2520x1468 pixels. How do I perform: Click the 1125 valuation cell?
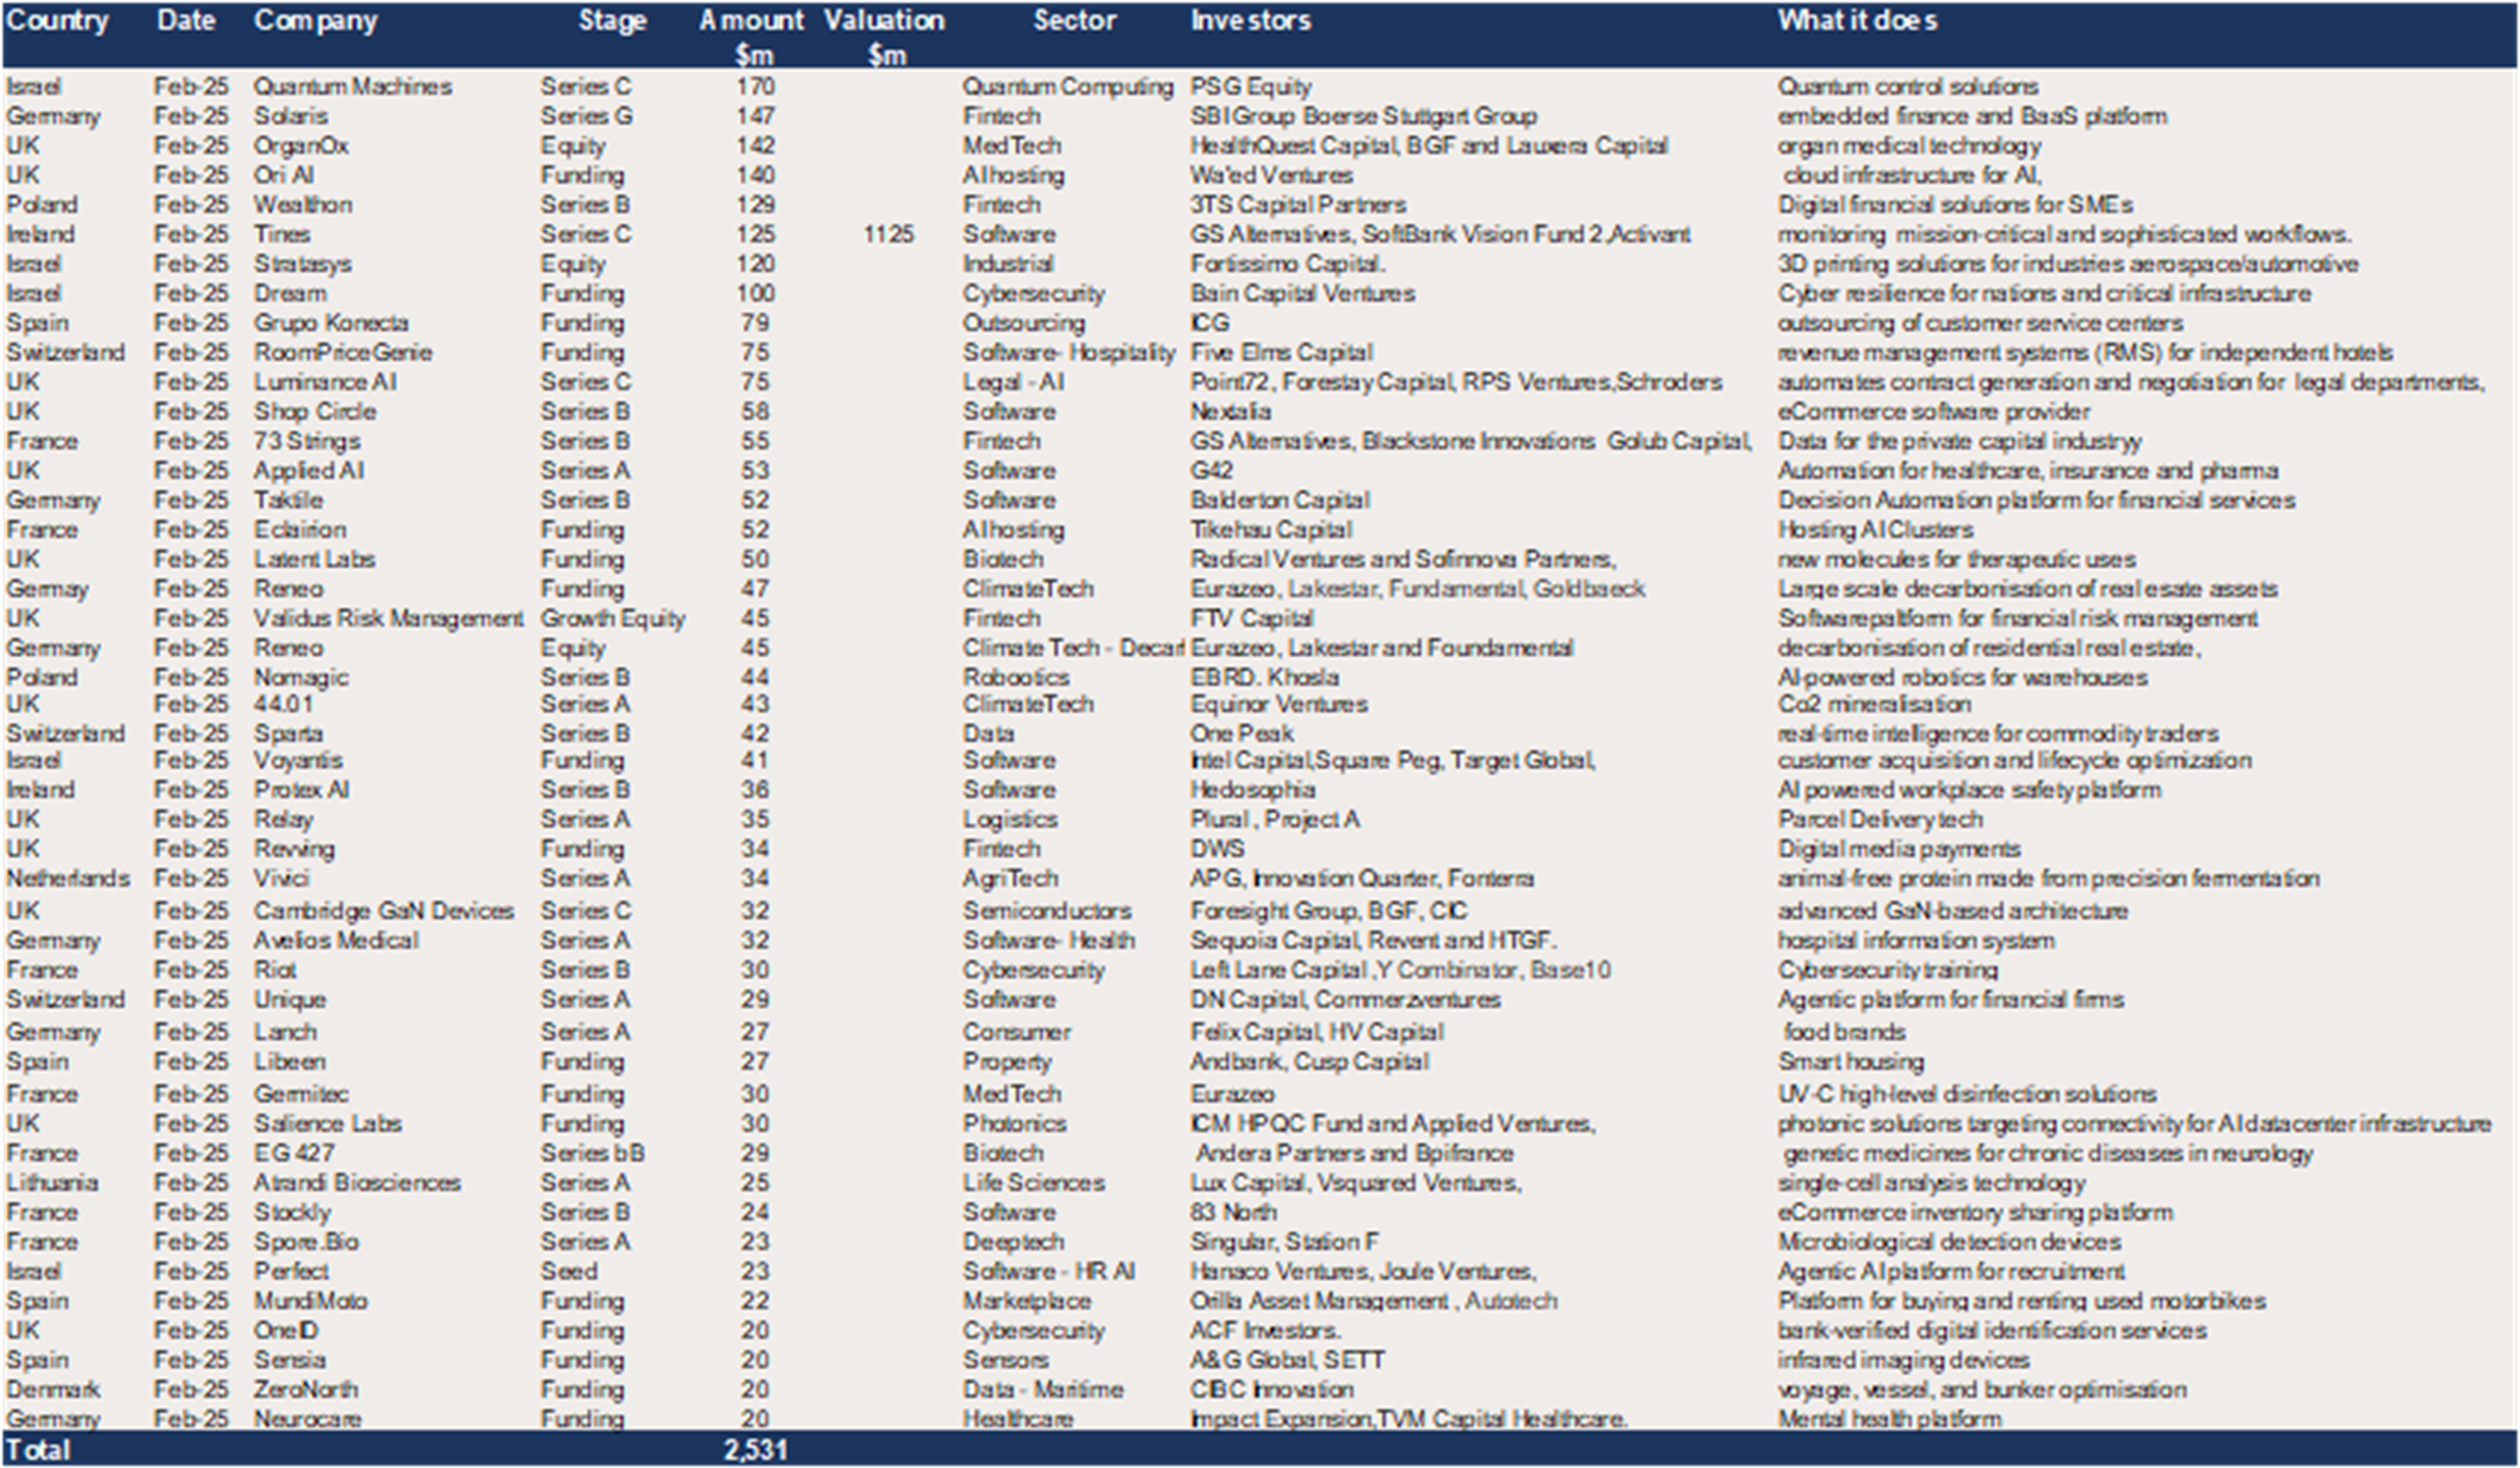[888, 234]
